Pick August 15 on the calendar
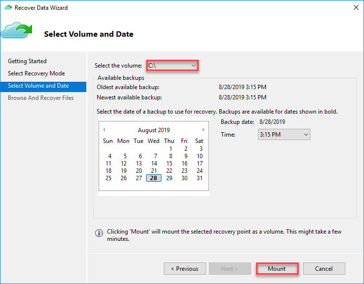 (x=169, y=164)
